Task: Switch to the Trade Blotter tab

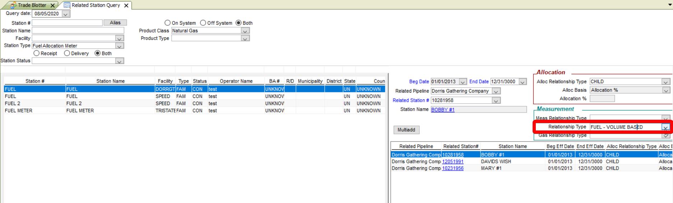Action: click(32, 5)
